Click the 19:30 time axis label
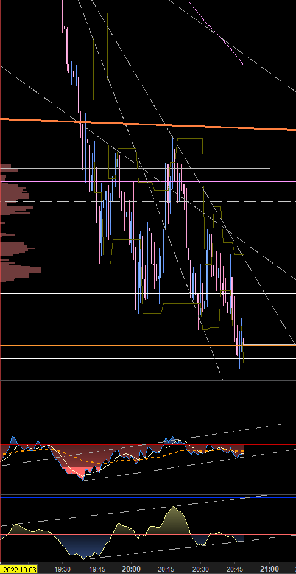The width and height of the screenshot is (296, 574). tap(62, 570)
